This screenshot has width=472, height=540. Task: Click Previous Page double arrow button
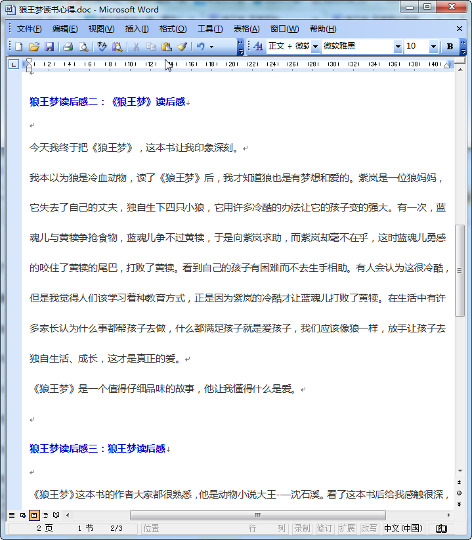pyautogui.click(x=459, y=482)
